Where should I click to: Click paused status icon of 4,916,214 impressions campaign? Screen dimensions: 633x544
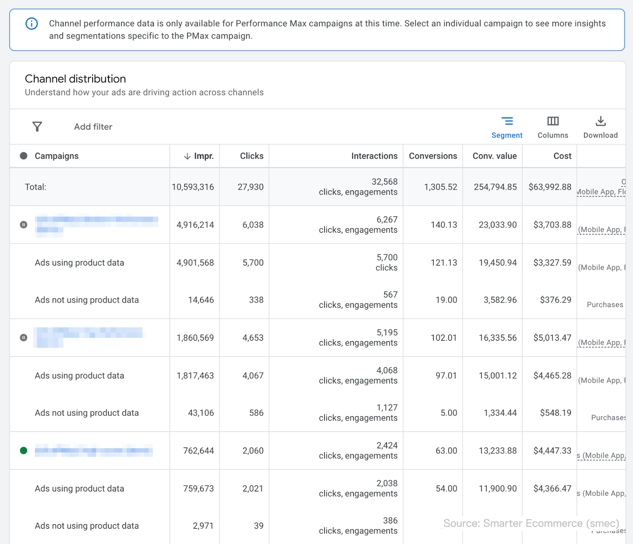pos(24,225)
